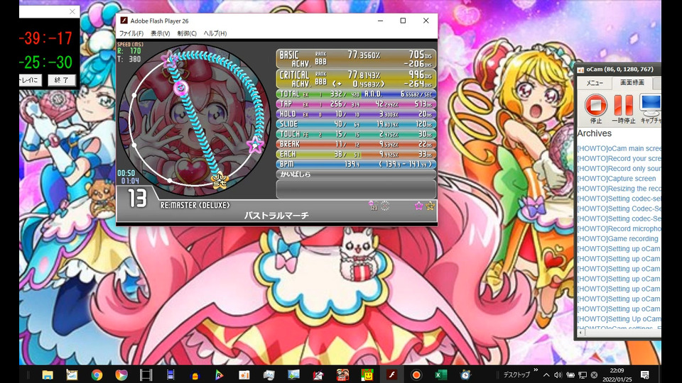This screenshot has height=383, width=682.
Task: Open the first film strip app on the taskbar
Action: tap(146, 374)
